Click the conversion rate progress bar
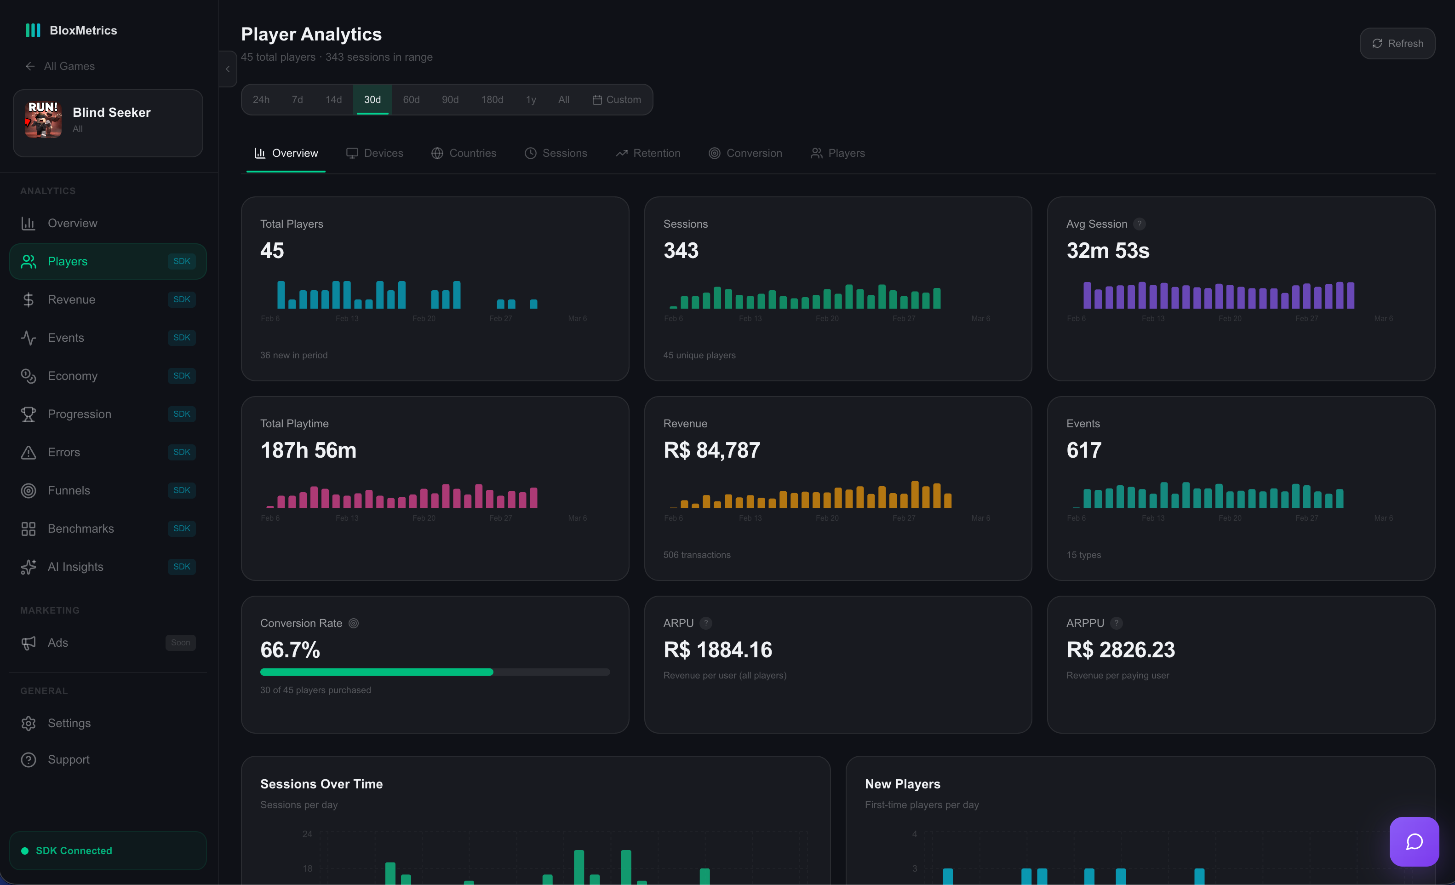The width and height of the screenshot is (1455, 885). tap(435, 672)
